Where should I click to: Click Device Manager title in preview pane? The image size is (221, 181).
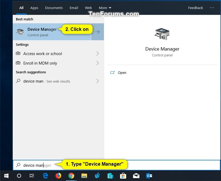click(x=162, y=49)
